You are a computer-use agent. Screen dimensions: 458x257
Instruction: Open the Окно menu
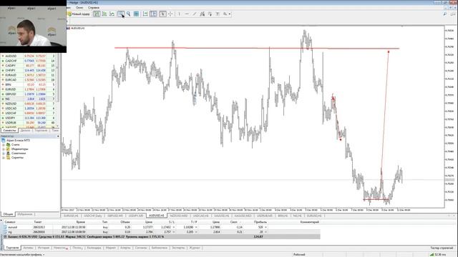(x=79, y=8)
